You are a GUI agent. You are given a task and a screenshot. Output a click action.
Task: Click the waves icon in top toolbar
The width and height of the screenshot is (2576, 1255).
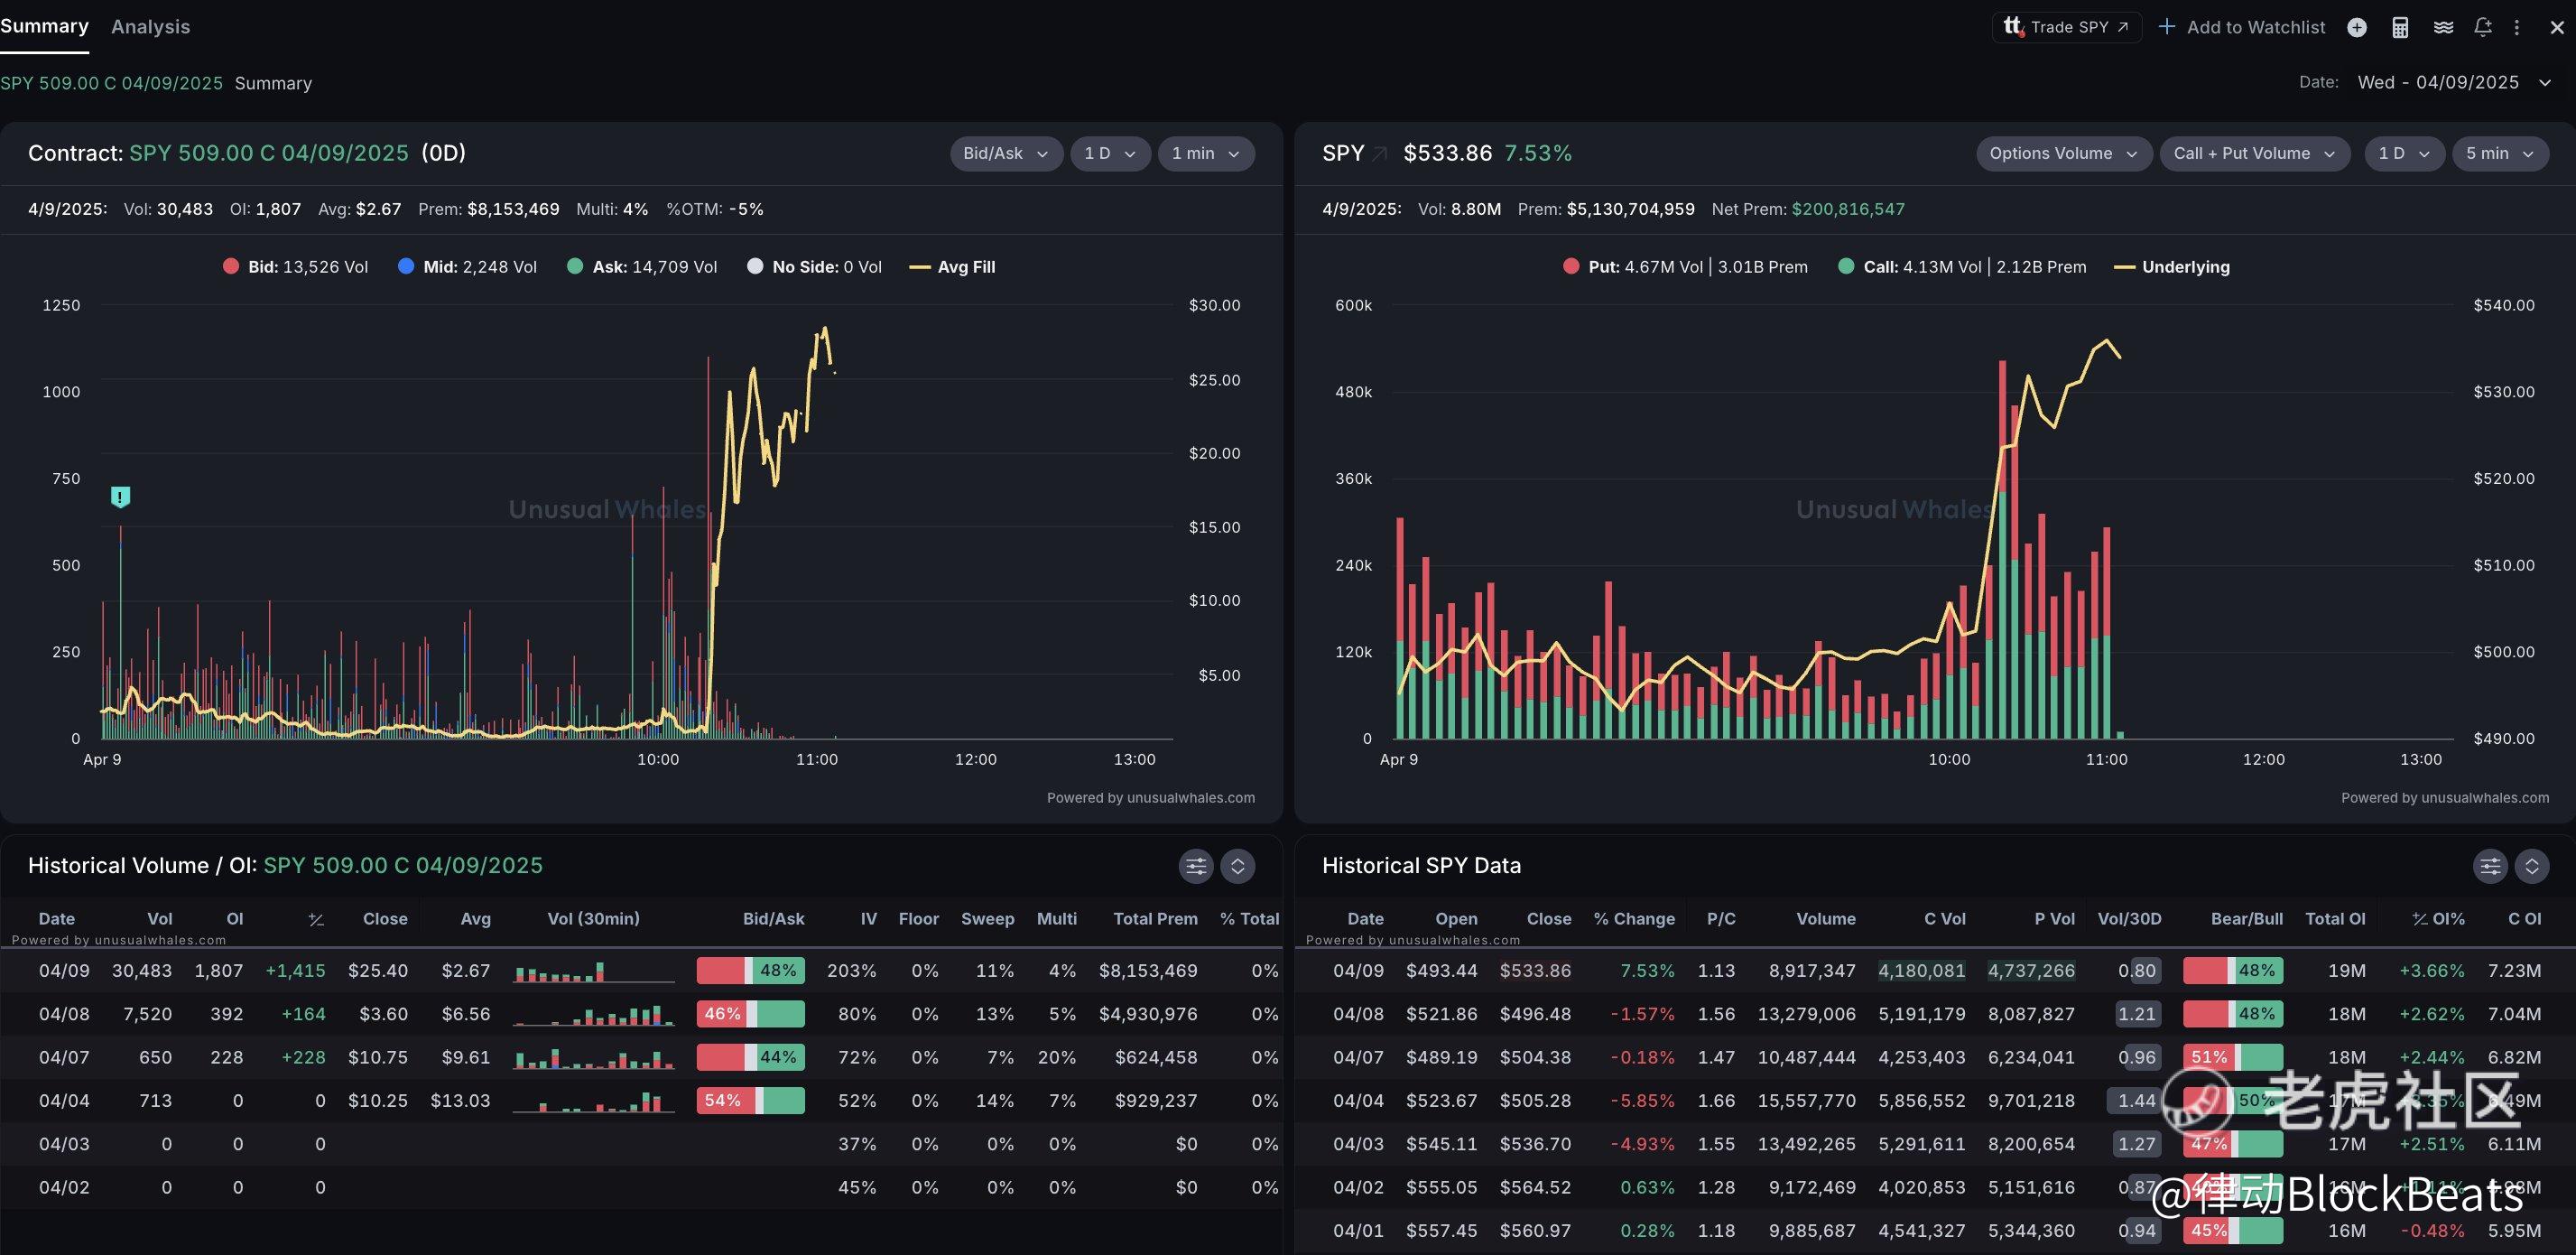click(x=2443, y=27)
